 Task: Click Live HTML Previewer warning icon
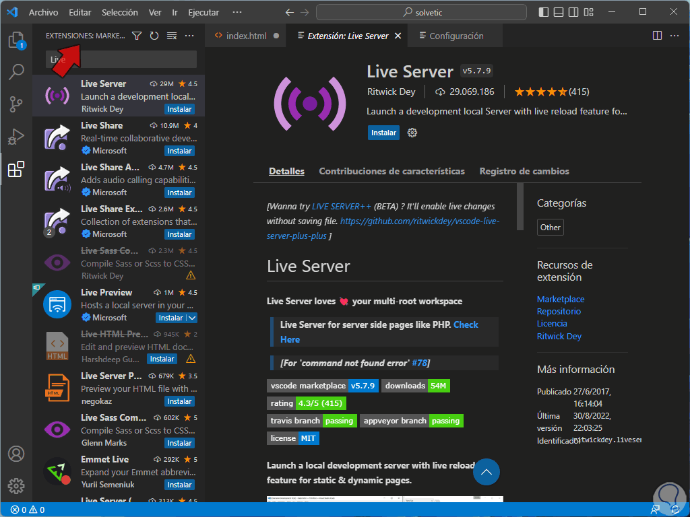coord(191,359)
